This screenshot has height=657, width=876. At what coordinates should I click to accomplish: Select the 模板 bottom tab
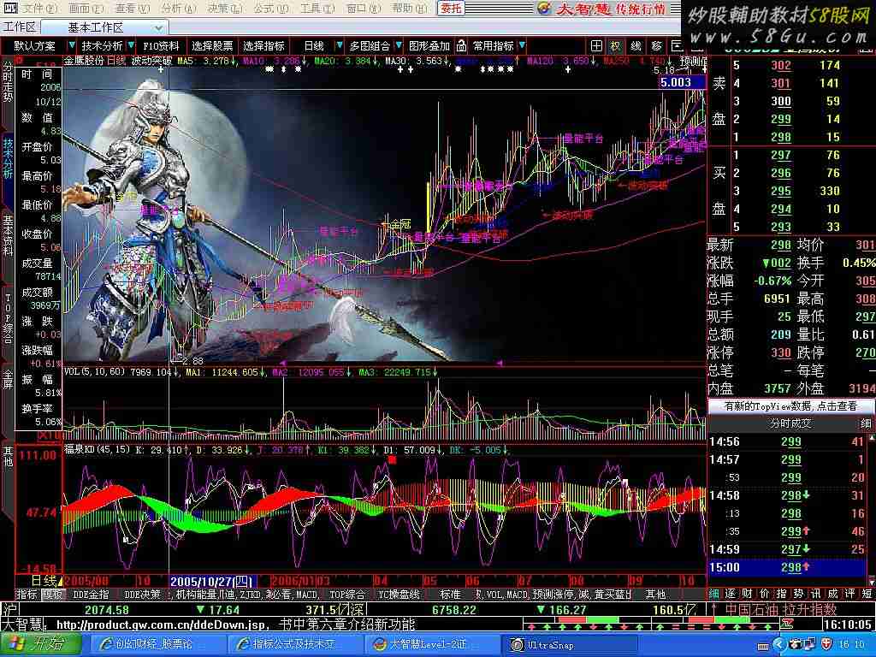tap(52, 594)
